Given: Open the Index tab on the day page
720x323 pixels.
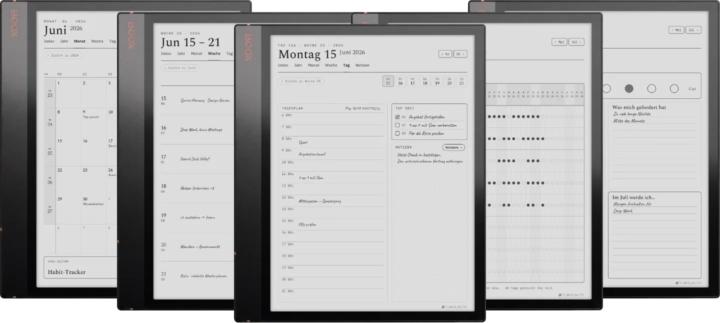Looking at the screenshot, I should click(283, 65).
